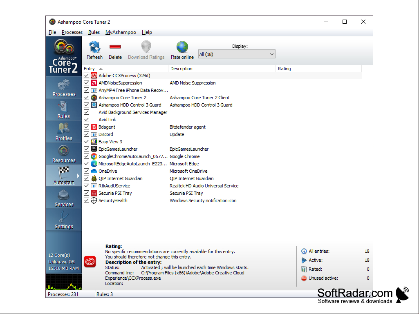Screen dimensions: 419x314
Task: Open the File menu
Action: (52, 32)
